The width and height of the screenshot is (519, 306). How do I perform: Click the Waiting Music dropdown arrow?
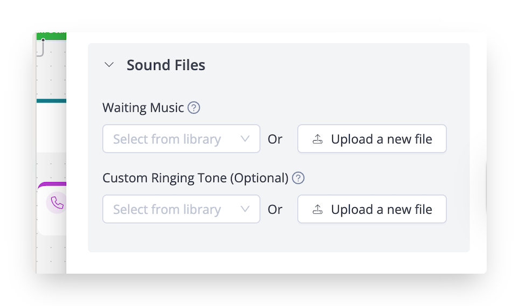click(x=245, y=139)
